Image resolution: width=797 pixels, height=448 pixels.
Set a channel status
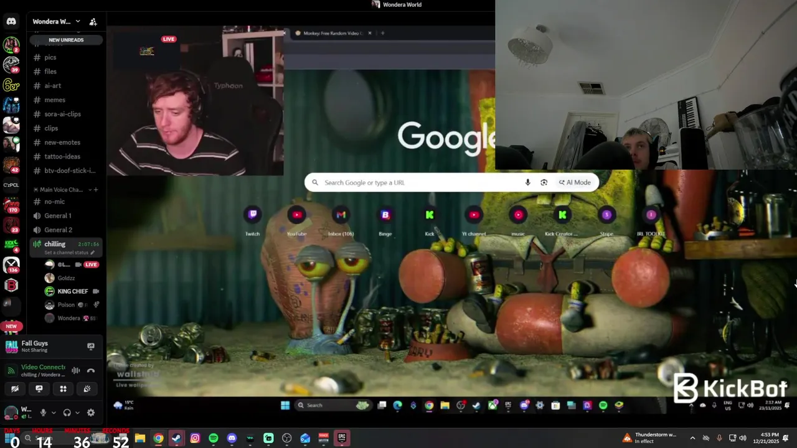point(69,253)
